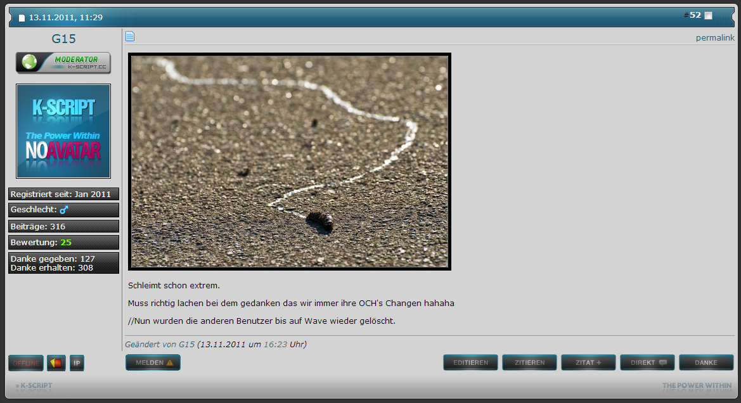741x403 pixels.
Task: Add to multi-quote with Zitat +
Action: pos(588,362)
